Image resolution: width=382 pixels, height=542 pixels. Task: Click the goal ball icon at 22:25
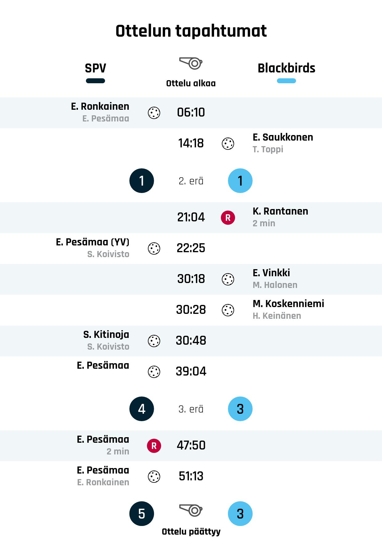(x=154, y=248)
